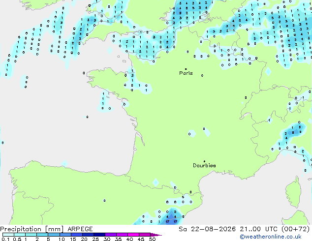Click the Dourbies city label
312x241 pixels.
(204, 165)
